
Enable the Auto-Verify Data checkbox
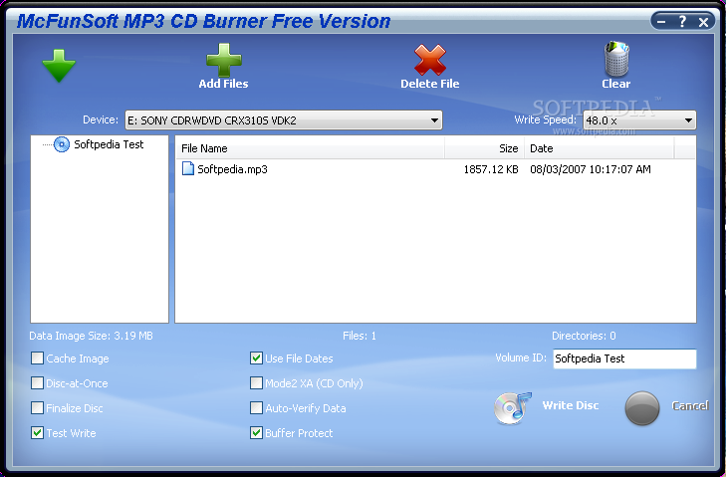(x=256, y=408)
